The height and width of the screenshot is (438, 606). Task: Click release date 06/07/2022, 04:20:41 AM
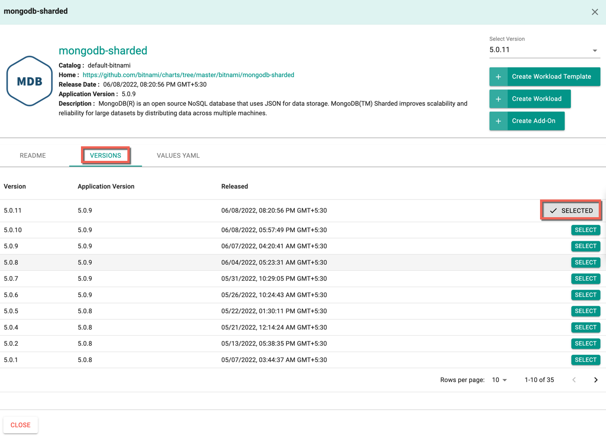274,246
